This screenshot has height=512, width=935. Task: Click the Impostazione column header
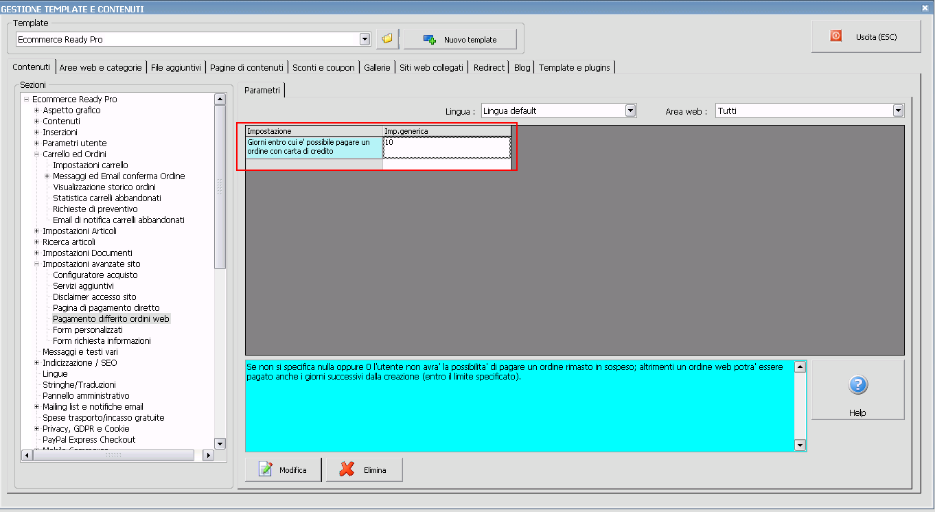(x=314, y=131)
